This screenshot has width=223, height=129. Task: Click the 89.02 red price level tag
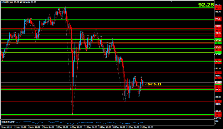pyautogui.click(x=218, y=101)
